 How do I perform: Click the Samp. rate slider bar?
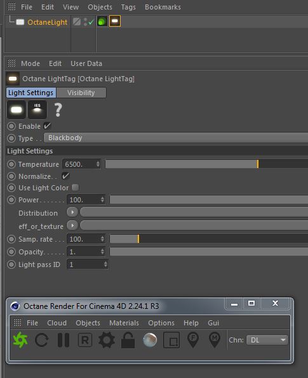[209, 238]
